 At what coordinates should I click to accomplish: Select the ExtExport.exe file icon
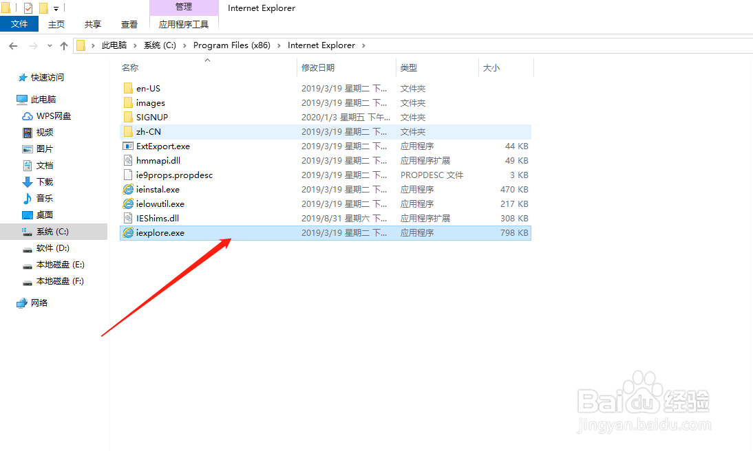tap(128, 146)
